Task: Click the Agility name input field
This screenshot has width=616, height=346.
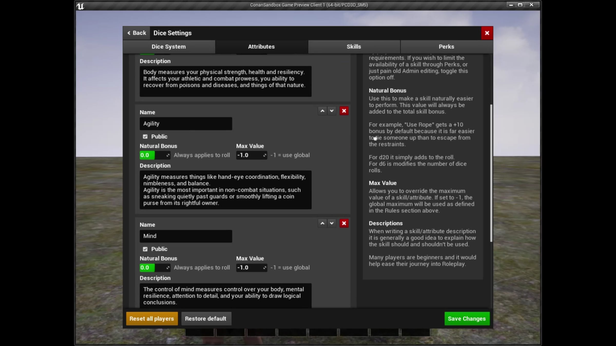Action: (186, 124)
